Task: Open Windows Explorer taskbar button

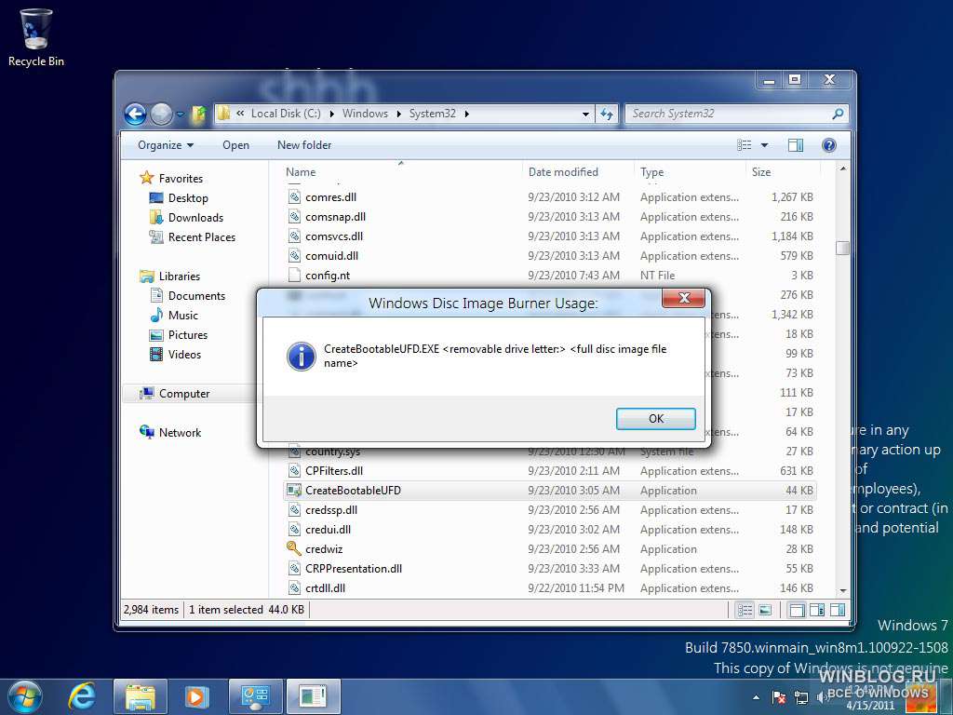Action: coord(141,696)
